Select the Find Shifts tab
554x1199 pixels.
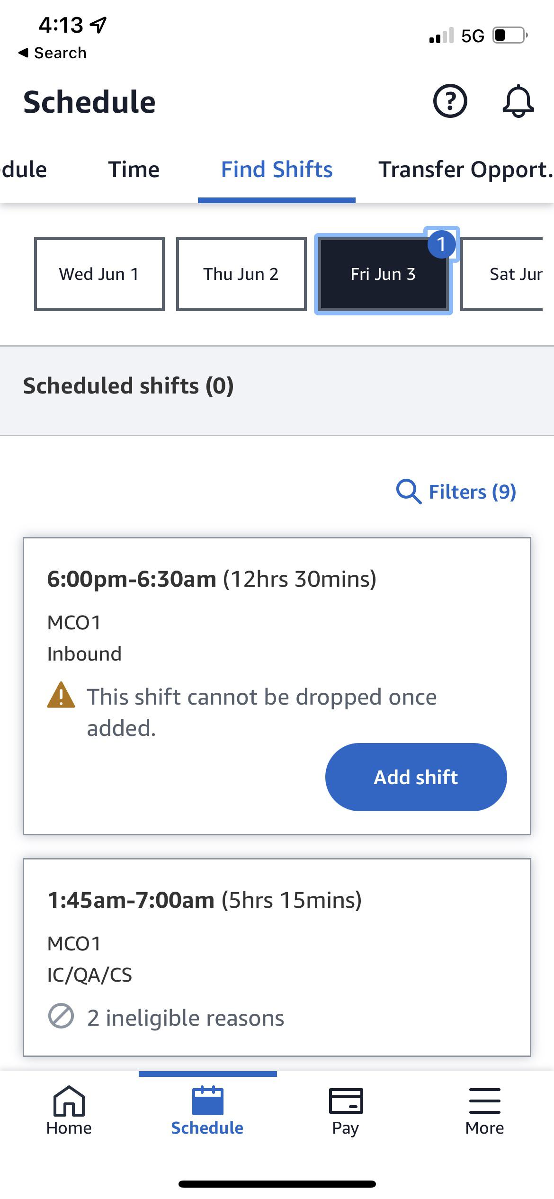[277, 169]
